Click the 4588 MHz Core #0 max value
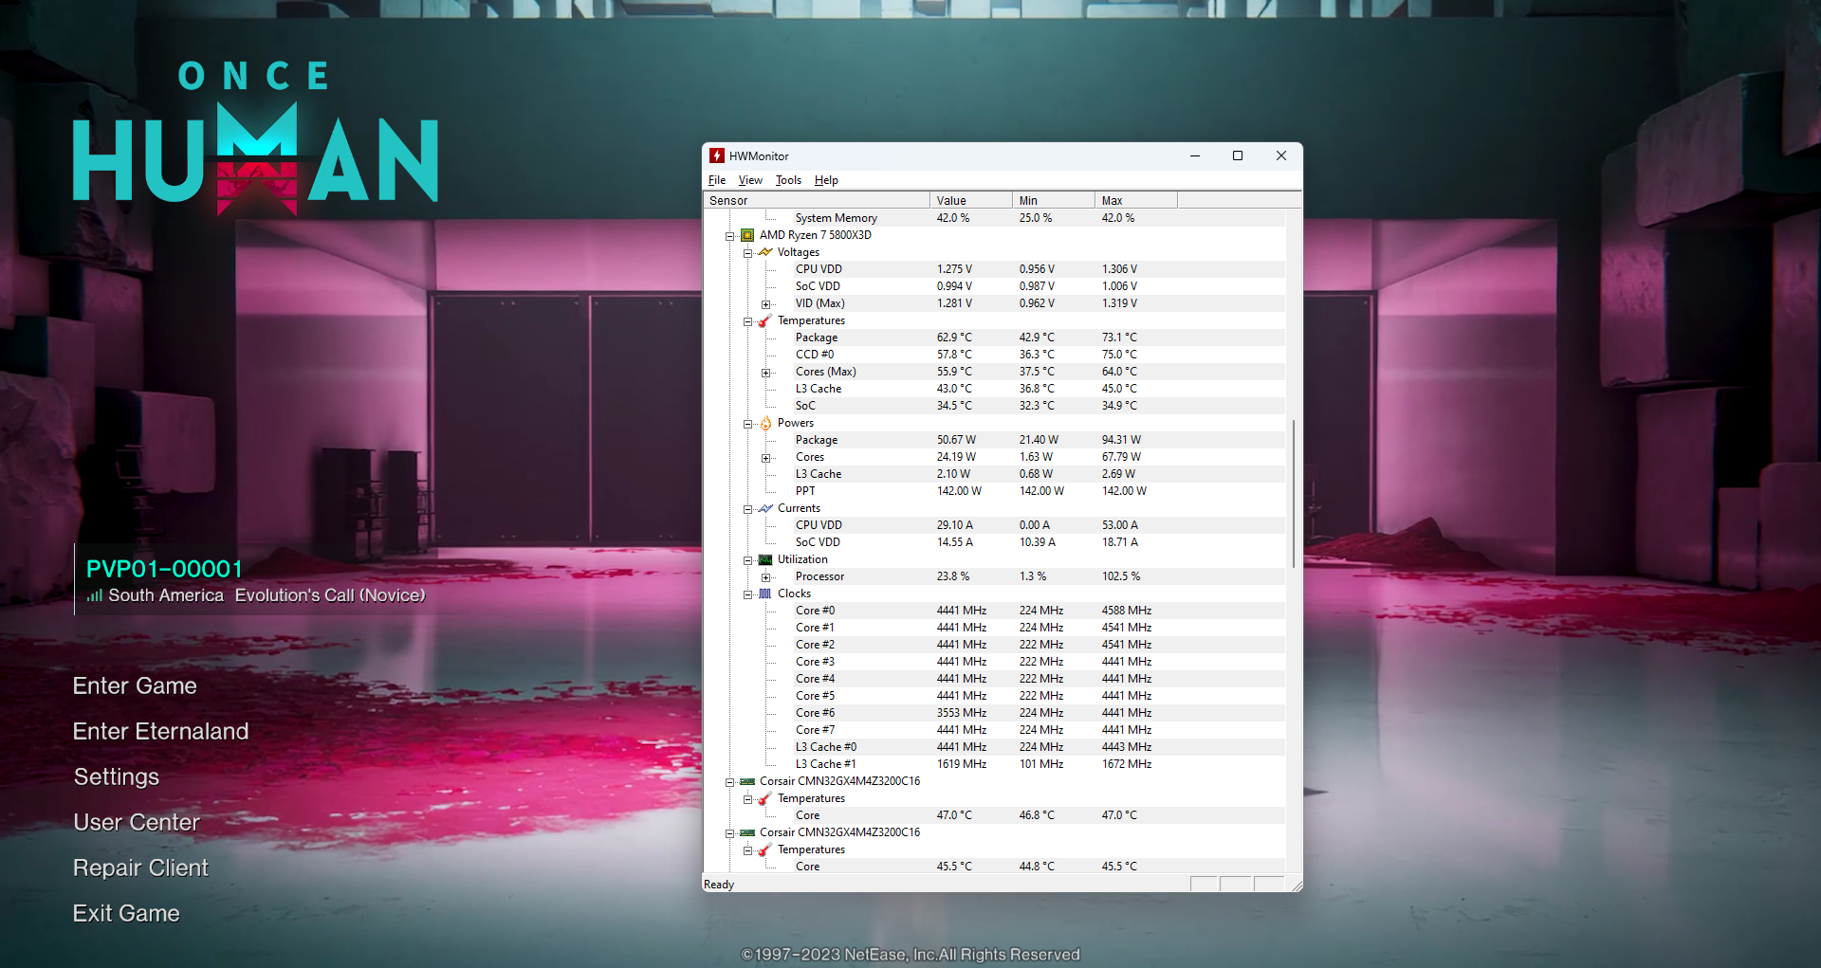Image resolution: width=1821 pixels, height=968 pixels. click(1127, 611)
